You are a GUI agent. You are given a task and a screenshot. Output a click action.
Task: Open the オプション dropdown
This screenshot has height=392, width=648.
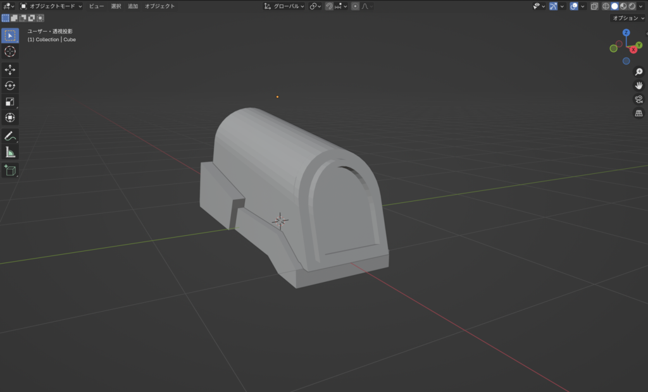[x=628, y=18]
